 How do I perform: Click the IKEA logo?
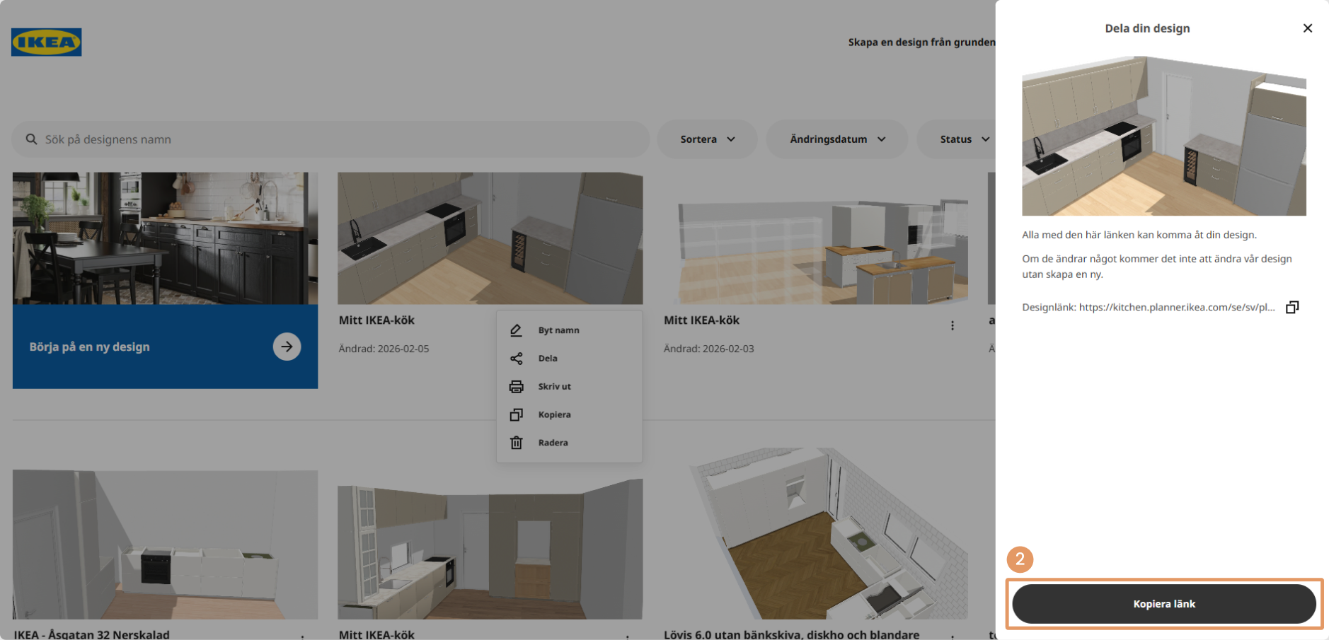click(x=46, y=42)
